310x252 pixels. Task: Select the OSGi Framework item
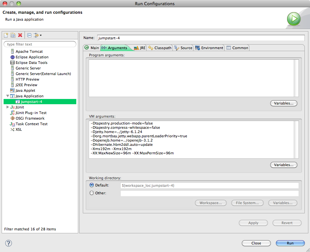pyautogui.click(x=30, y=118)
